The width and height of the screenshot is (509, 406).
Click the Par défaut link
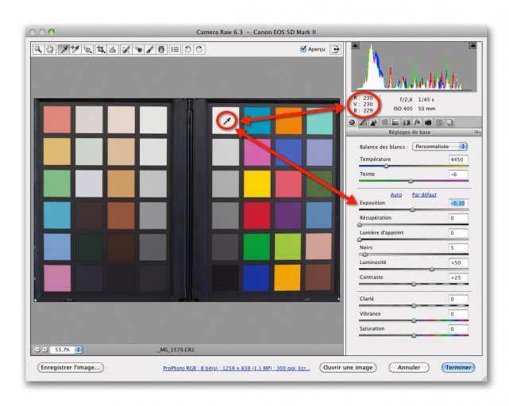[x=424, y=195]
